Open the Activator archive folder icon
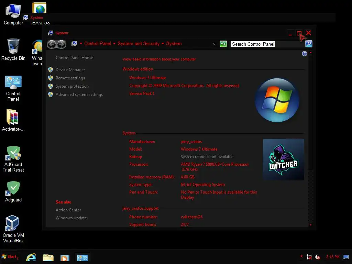The height and width of the screenshot is (264, 352). 13,120
